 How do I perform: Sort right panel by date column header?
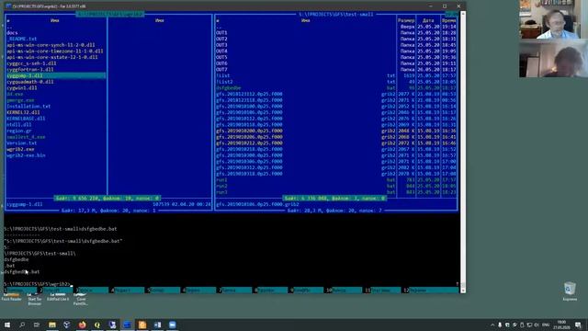coord(428,20)
